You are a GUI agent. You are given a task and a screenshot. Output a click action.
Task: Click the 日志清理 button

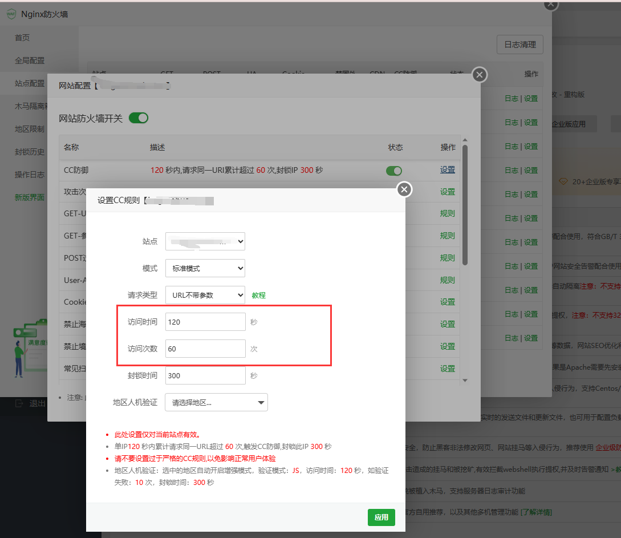point(520,45)
